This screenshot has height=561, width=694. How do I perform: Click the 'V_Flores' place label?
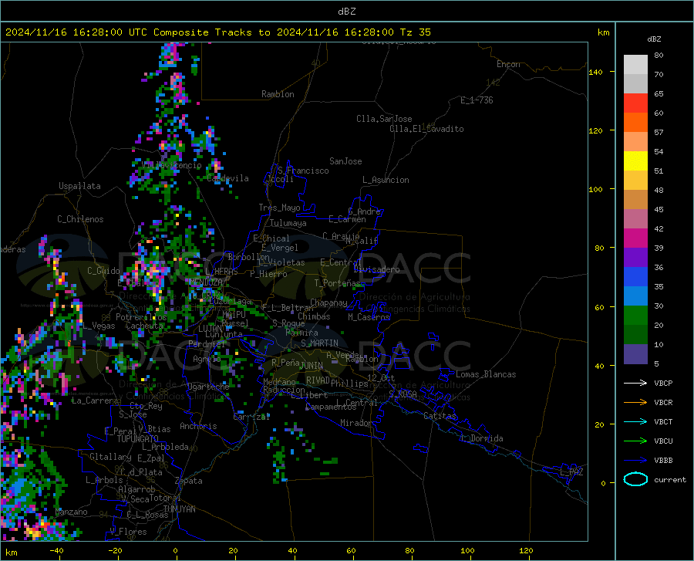tap(128, 532)
